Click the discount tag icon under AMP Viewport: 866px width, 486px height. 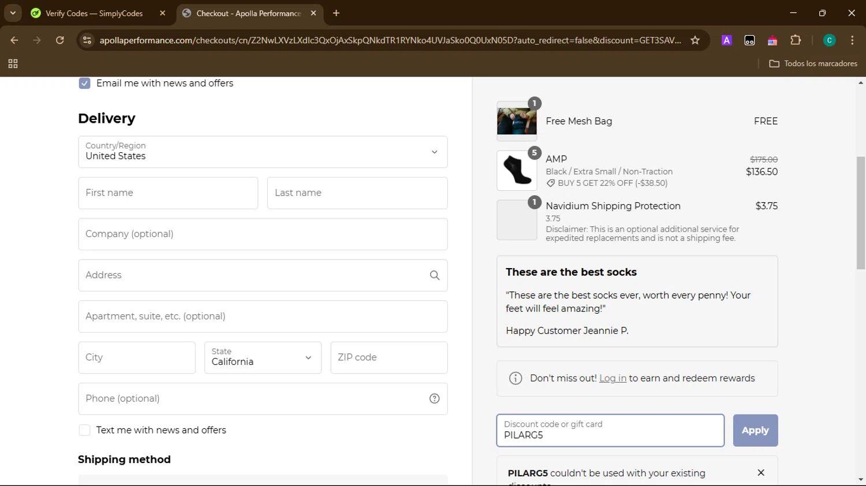coord(551,183)
